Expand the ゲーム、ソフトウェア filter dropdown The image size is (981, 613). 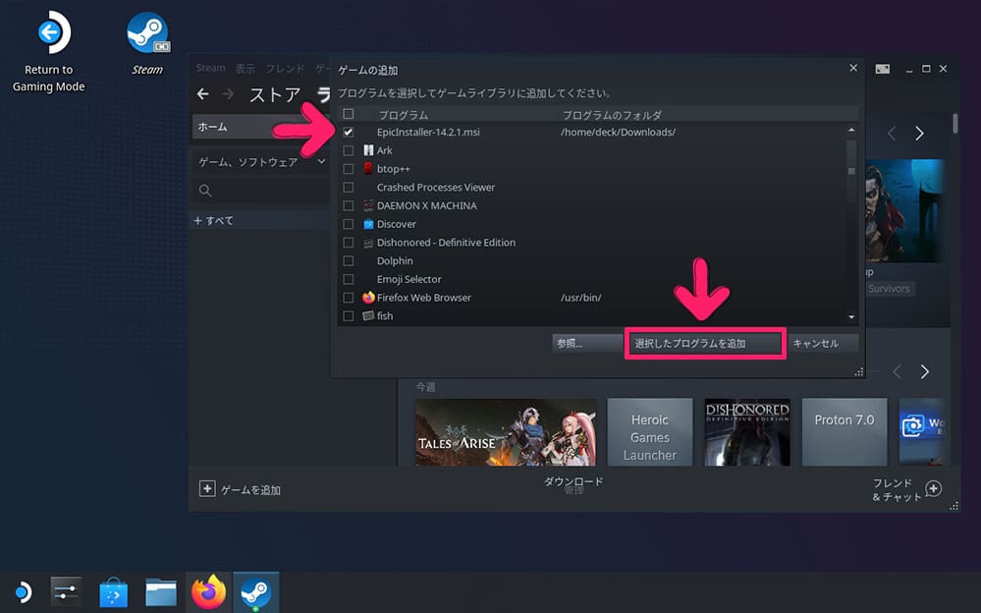tap(321, 161)
